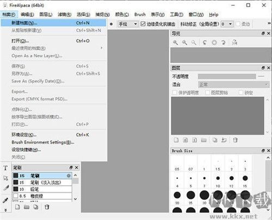The height and width of the screenshot is (220, 272).
Task: Duplicate the layer in the Layer panel
Action: pos(215,140)
